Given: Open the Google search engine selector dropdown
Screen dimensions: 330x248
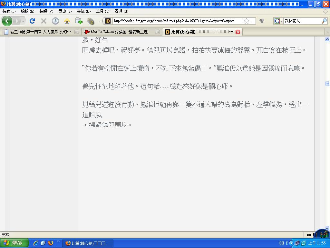Looking at the screenshot, I should tap(278, 21).
